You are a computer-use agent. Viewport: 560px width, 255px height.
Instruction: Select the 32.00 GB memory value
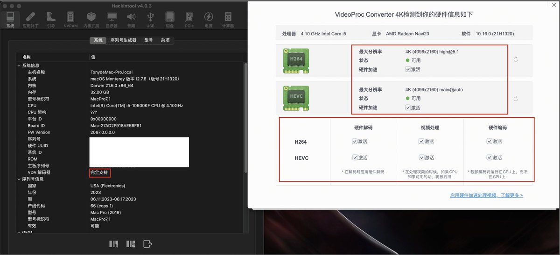(101, 92)
